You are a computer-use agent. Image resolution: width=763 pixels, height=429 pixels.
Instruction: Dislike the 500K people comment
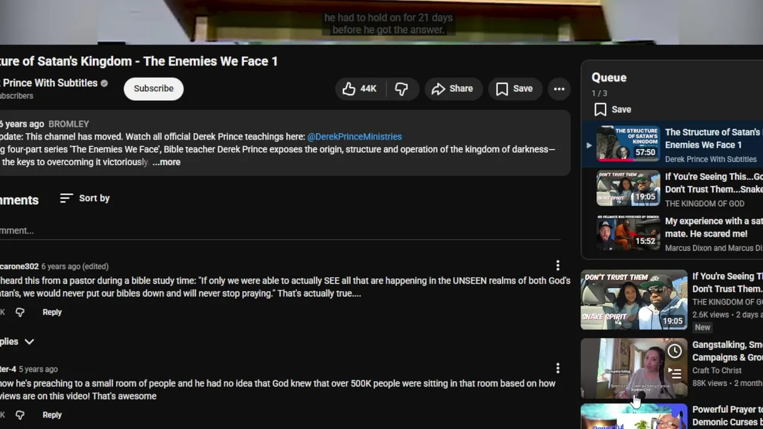(x=20, y=415)
